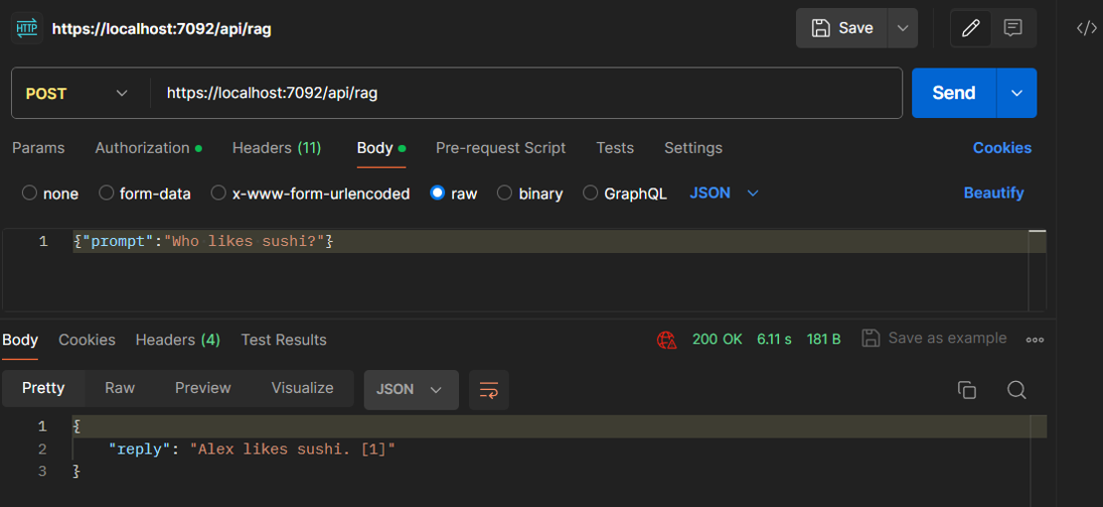Click the blue Send button
The width and height of the screenshot is (1103, 507).
click(x=953, y=93)
